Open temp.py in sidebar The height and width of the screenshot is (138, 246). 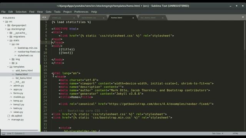[18, 101]
